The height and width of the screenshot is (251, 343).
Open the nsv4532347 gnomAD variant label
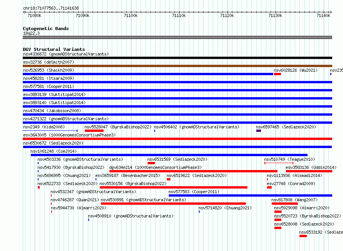(93, 192)
